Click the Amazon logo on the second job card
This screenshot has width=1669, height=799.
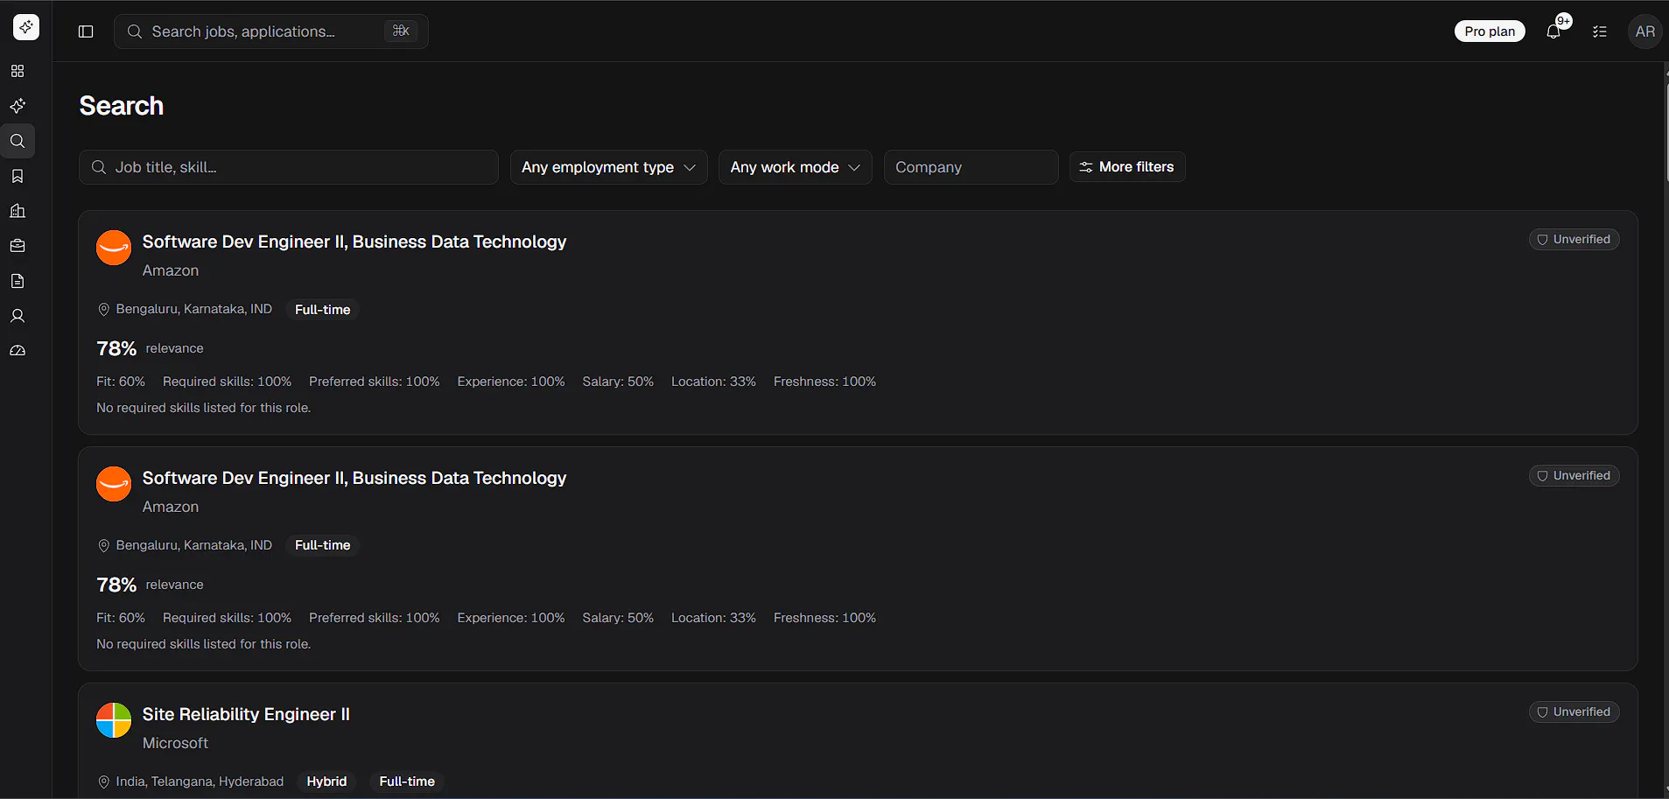114,484
